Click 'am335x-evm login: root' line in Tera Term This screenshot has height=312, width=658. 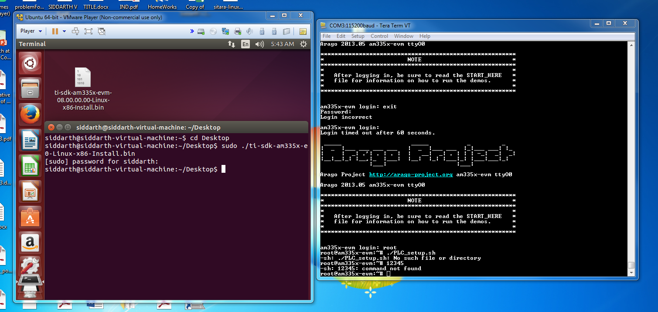tap(358, 248)
